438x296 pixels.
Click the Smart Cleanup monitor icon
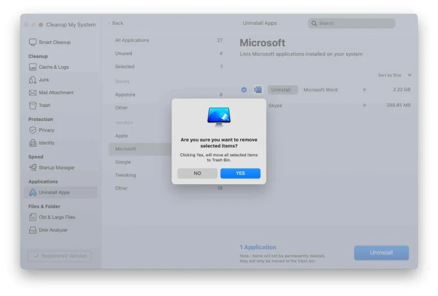(x=33, y=42)
